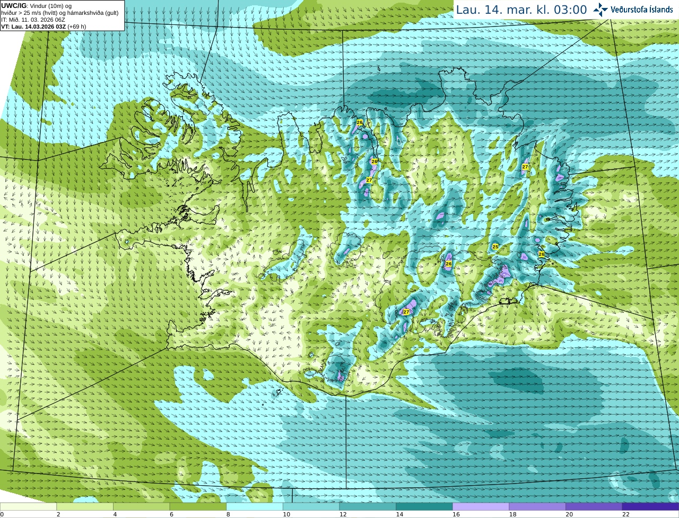Click the scale number 18

coord(512,514)
